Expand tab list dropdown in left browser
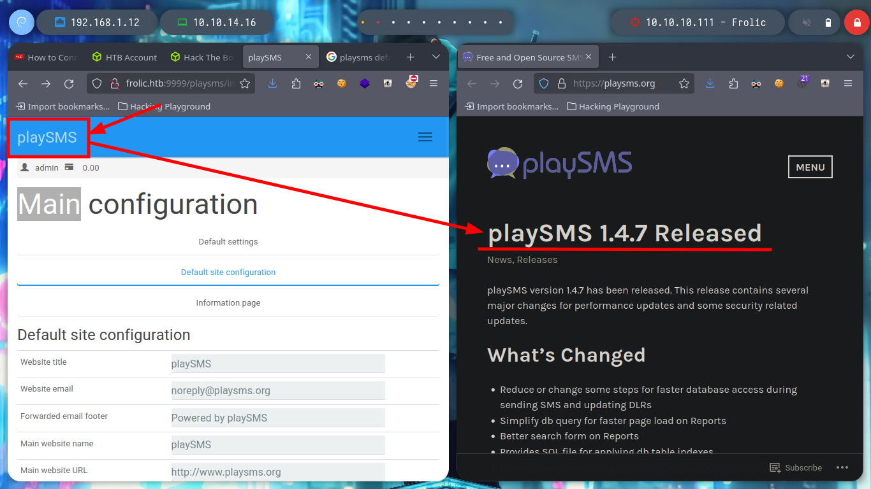Image resolution: width=871 pixels, height=489 pixels. point(436,57)
